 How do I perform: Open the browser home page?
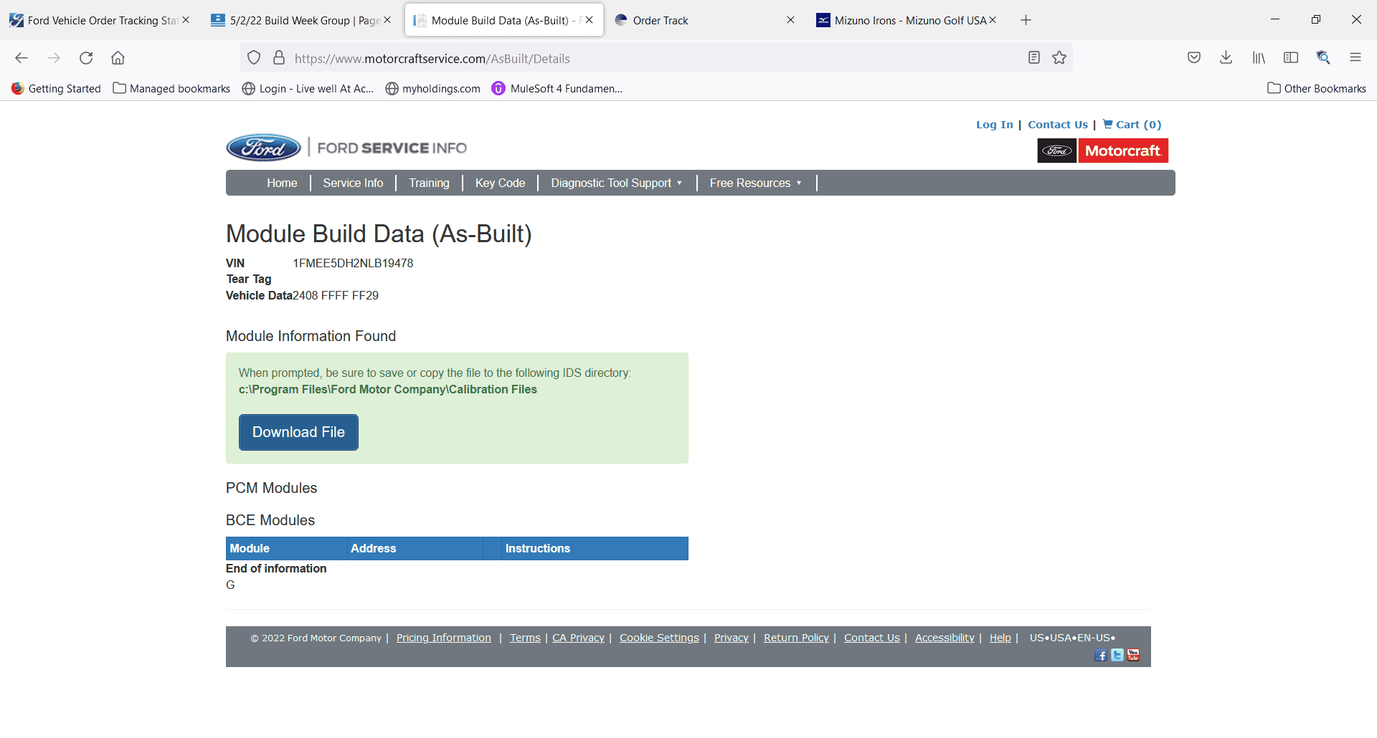(118, 58)
